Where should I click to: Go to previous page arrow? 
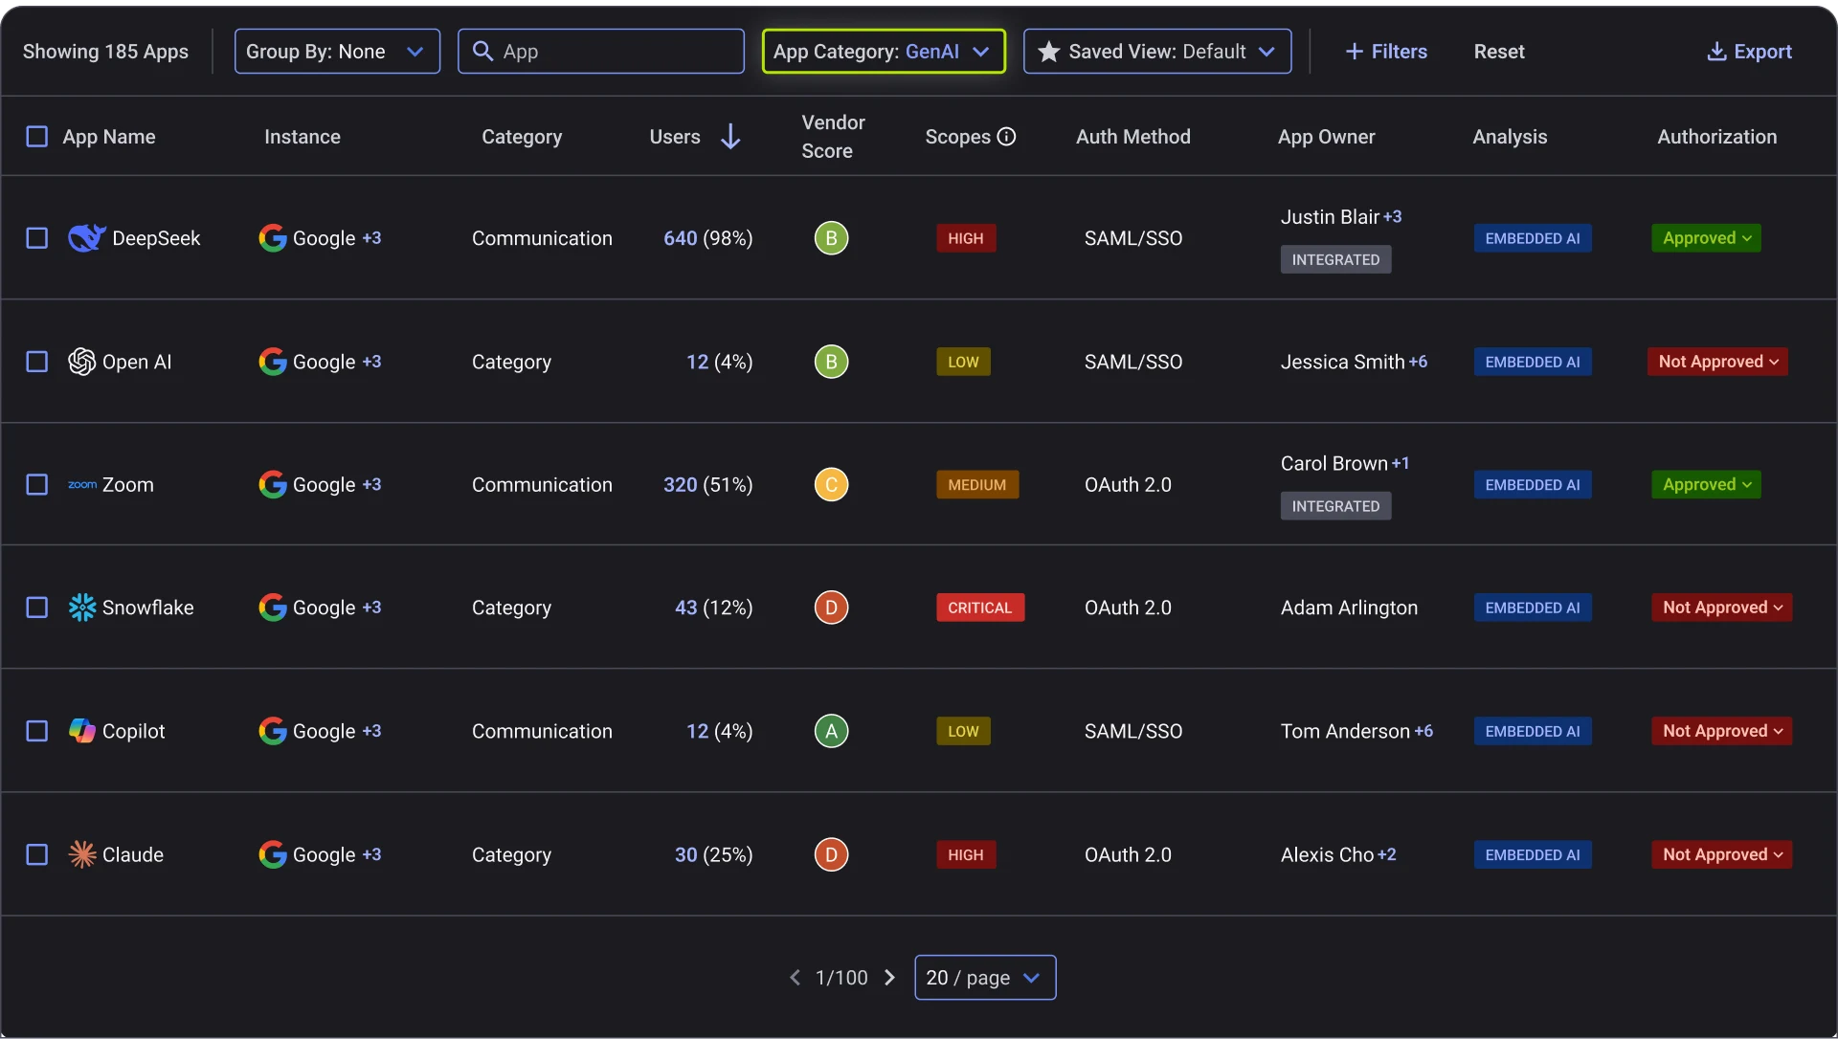[x=795, y=978]
